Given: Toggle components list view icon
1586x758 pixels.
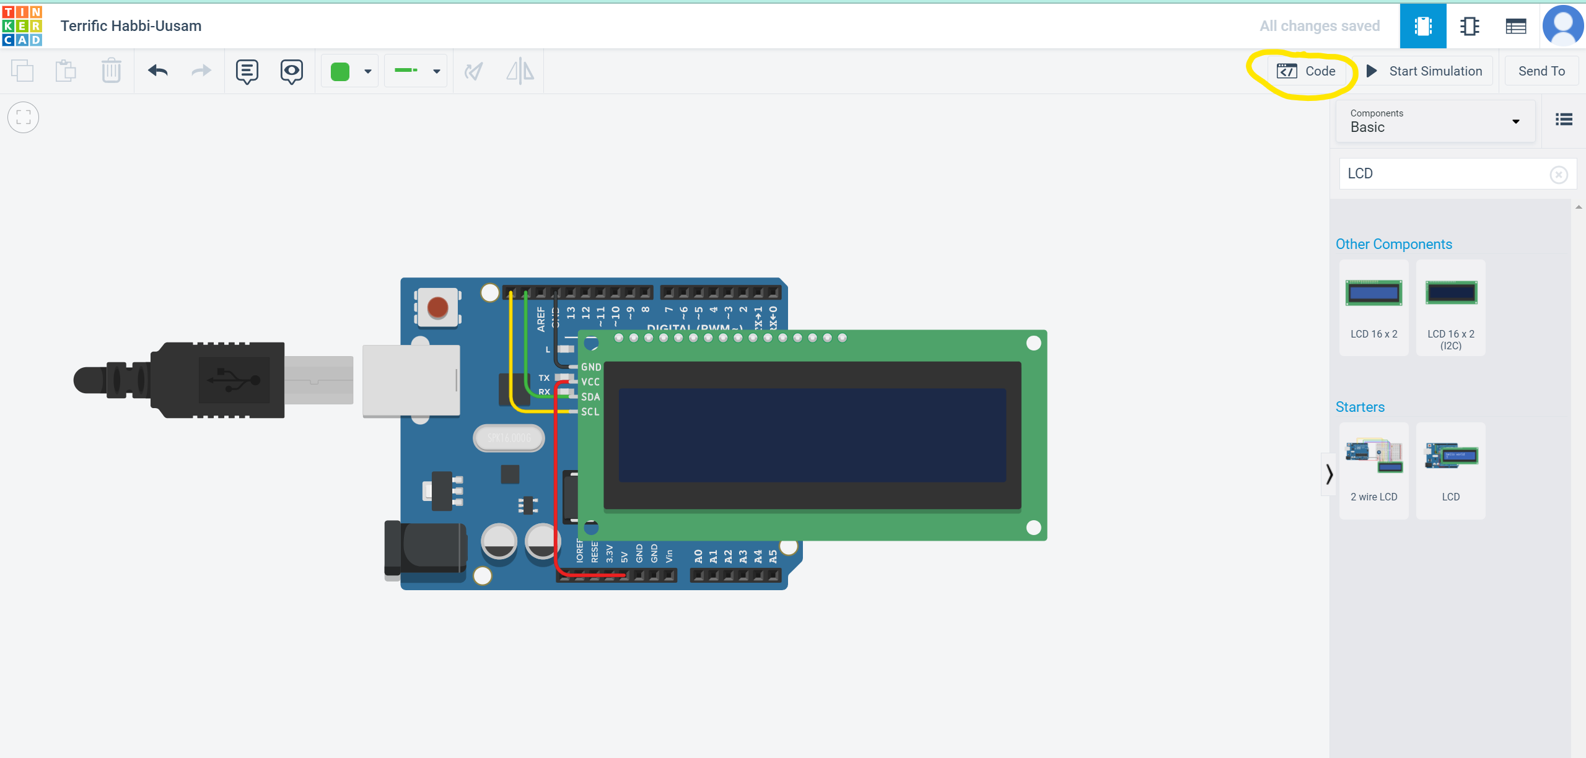Looking at the screenshot, I should coord(1564,120).
